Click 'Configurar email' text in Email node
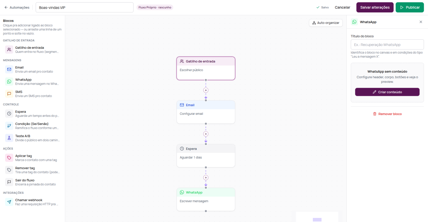The height and width of the screenshot is (222, 428). coord(191,114)
